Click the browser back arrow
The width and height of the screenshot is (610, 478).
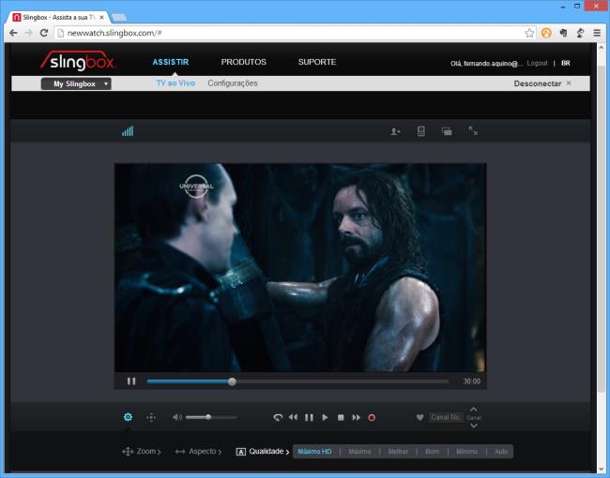pos(14,33)
